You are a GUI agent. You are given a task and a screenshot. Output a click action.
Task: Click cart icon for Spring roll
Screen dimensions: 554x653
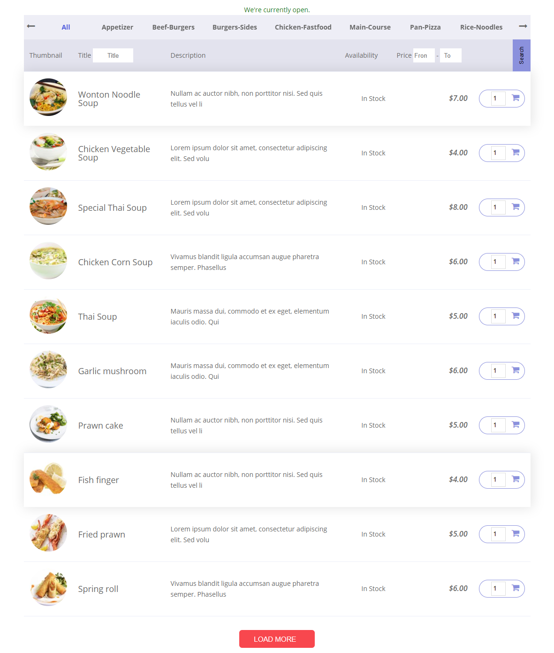click(x=515, y=588)
